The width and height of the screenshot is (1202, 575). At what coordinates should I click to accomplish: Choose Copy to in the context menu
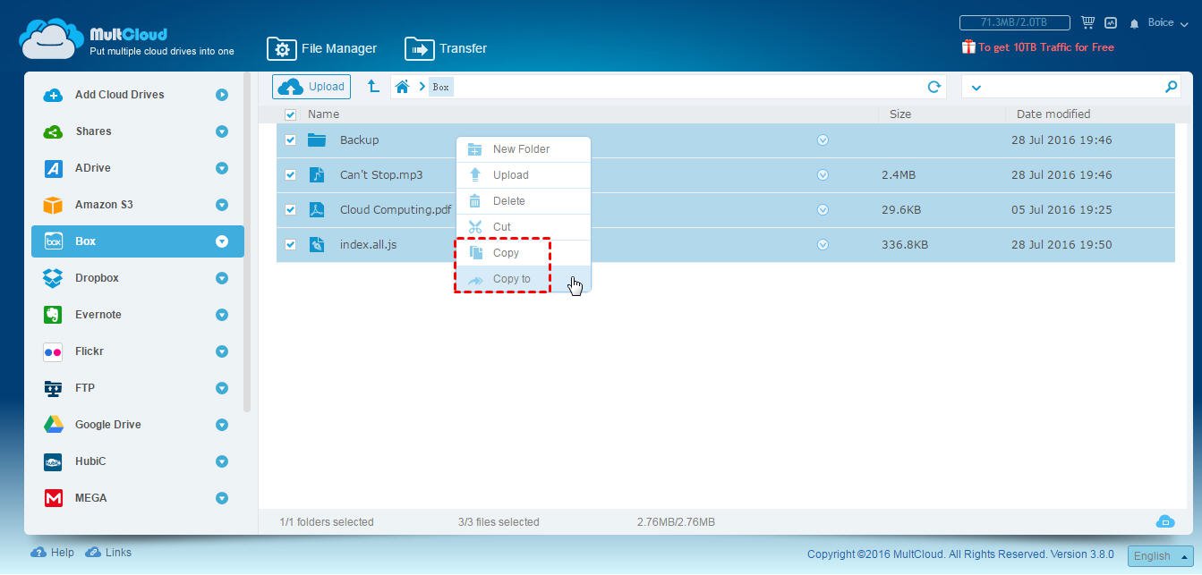click(x=524, y=279)
